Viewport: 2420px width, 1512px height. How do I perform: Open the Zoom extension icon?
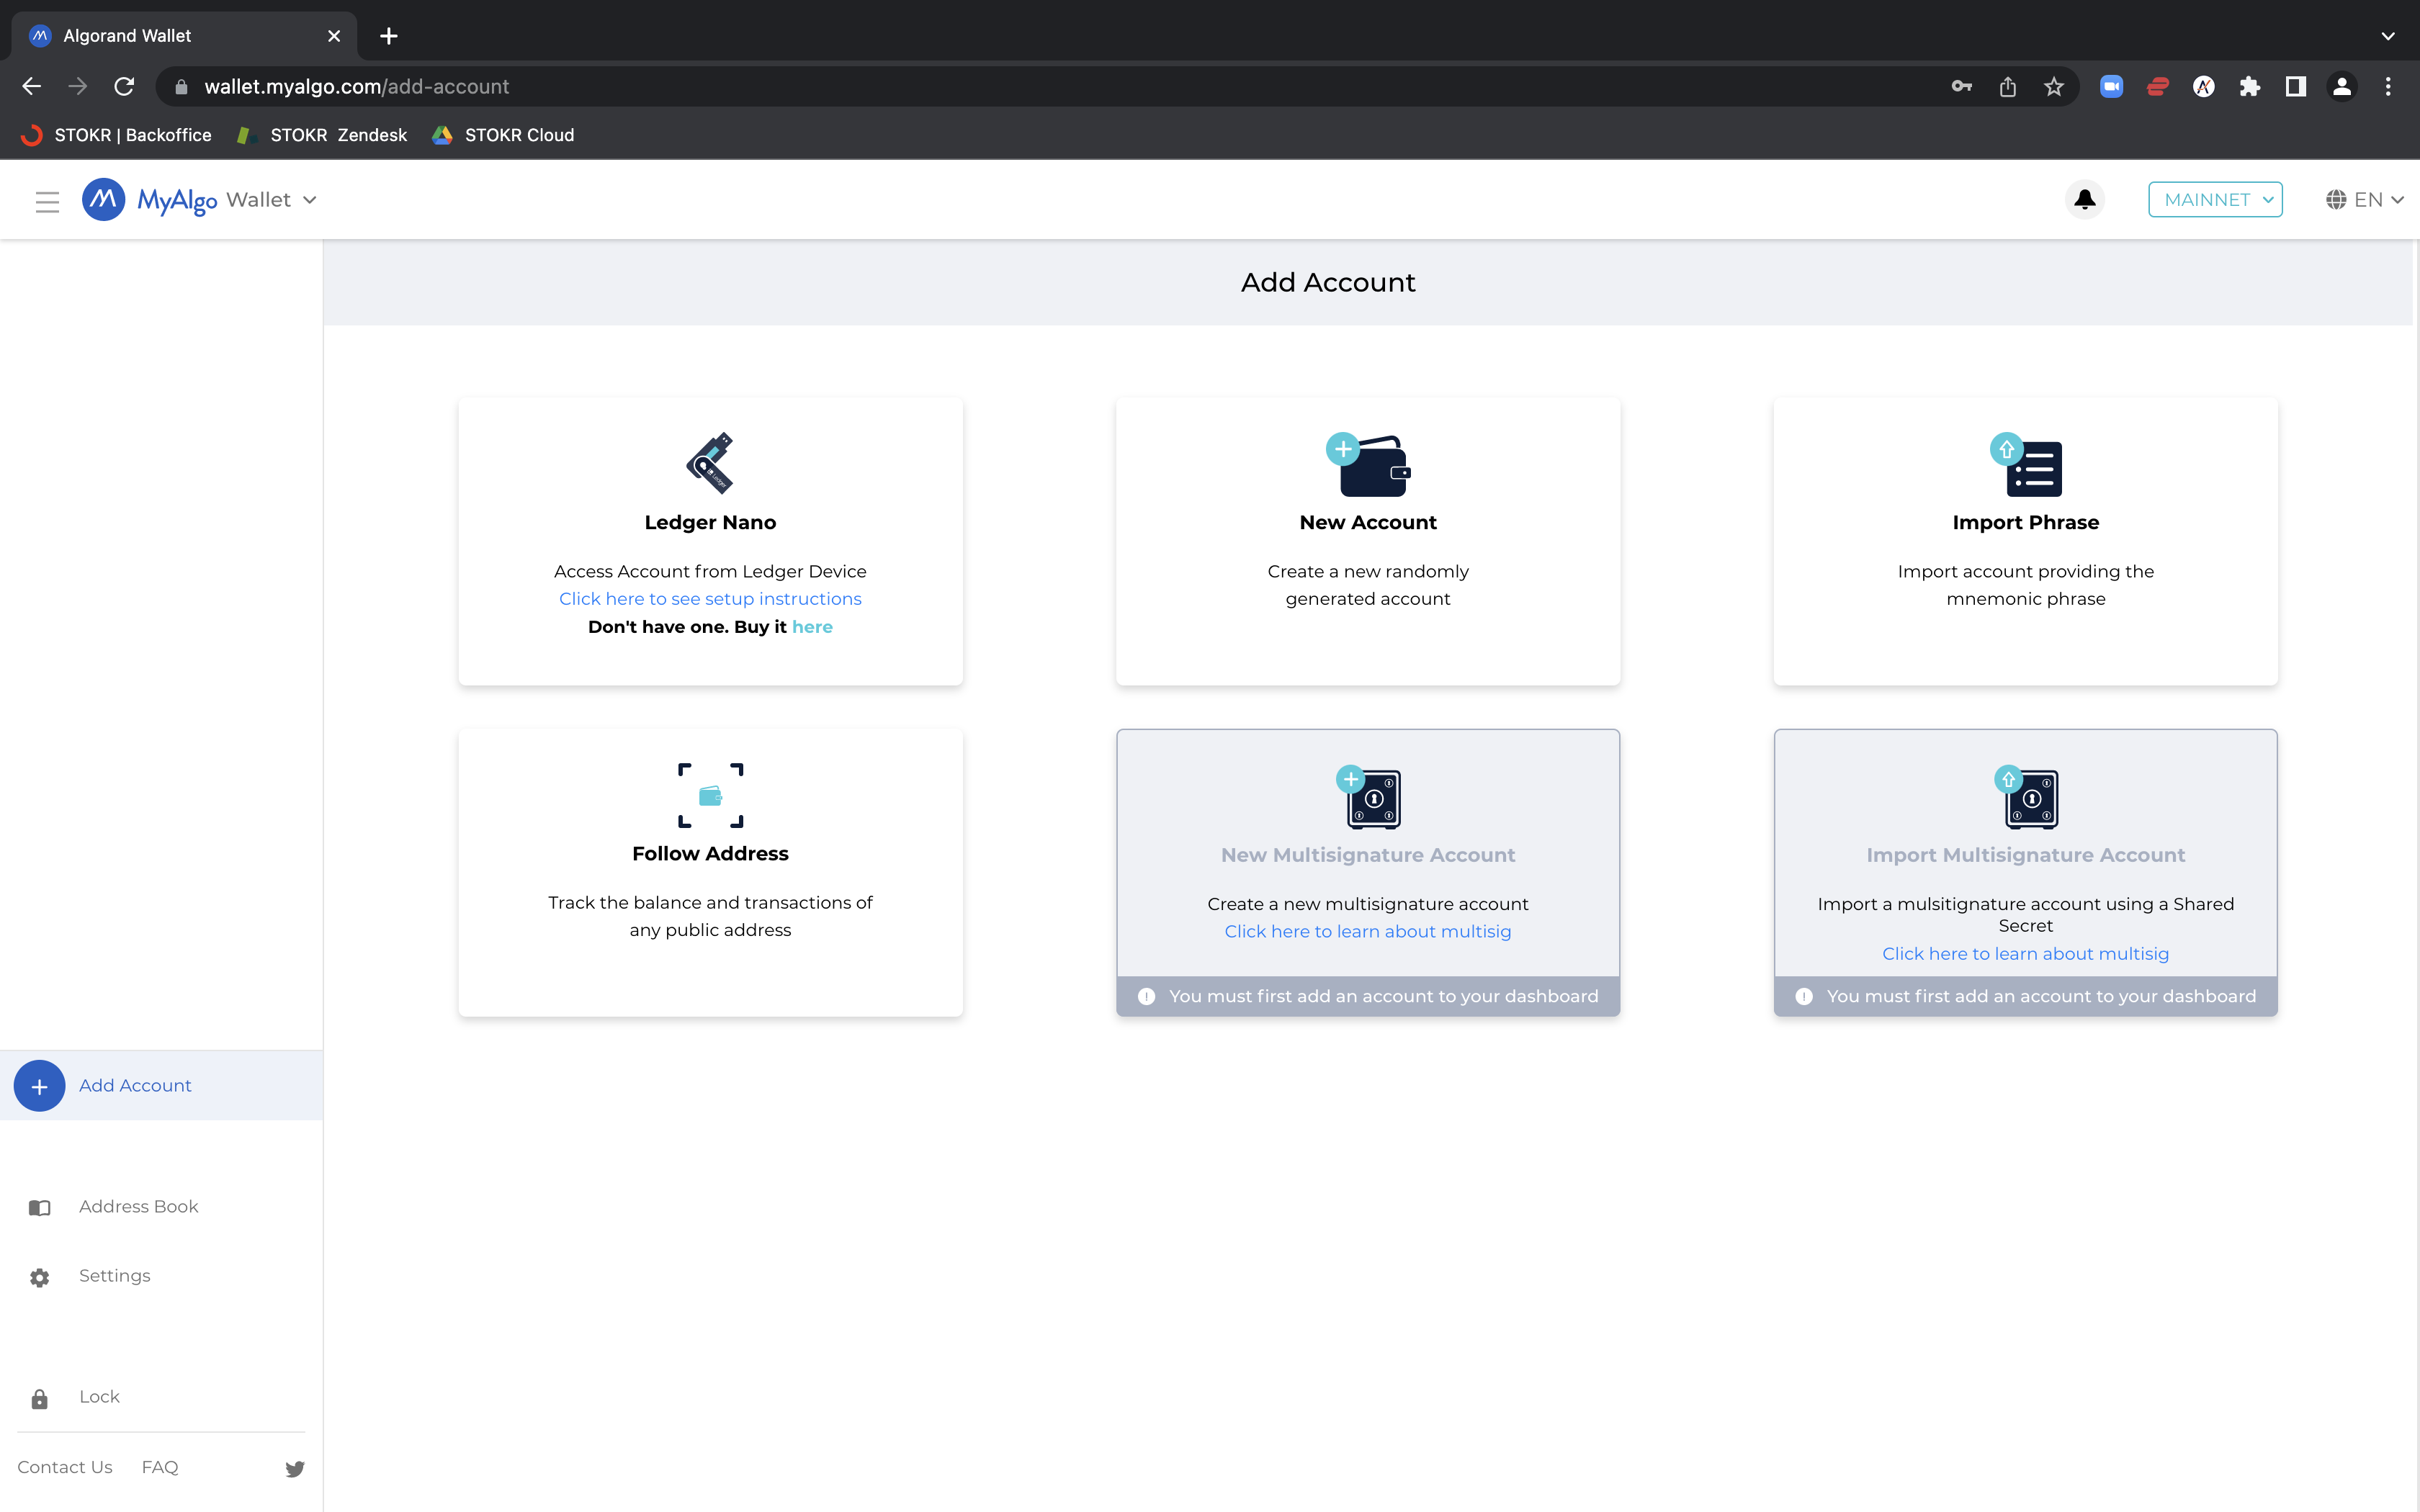pos(2111,87)
